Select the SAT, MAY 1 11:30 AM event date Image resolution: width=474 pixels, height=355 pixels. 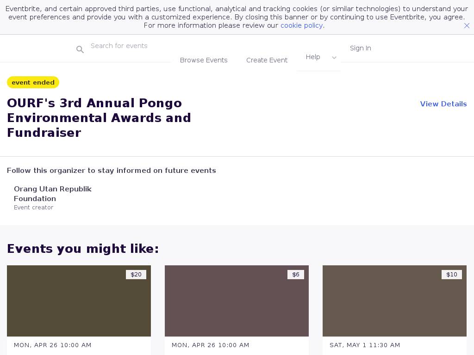click(365, 345)
